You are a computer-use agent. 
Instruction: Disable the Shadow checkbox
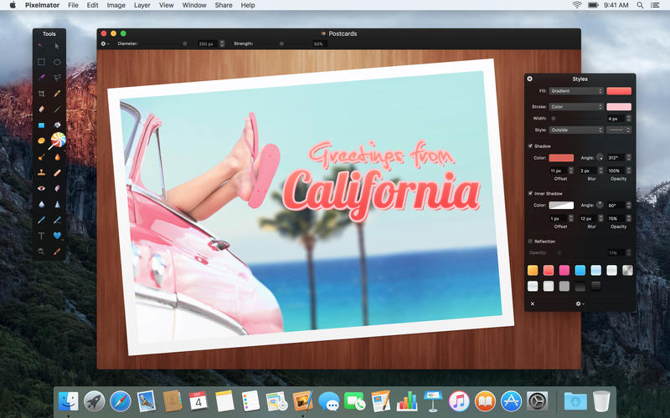pos(530,146)
